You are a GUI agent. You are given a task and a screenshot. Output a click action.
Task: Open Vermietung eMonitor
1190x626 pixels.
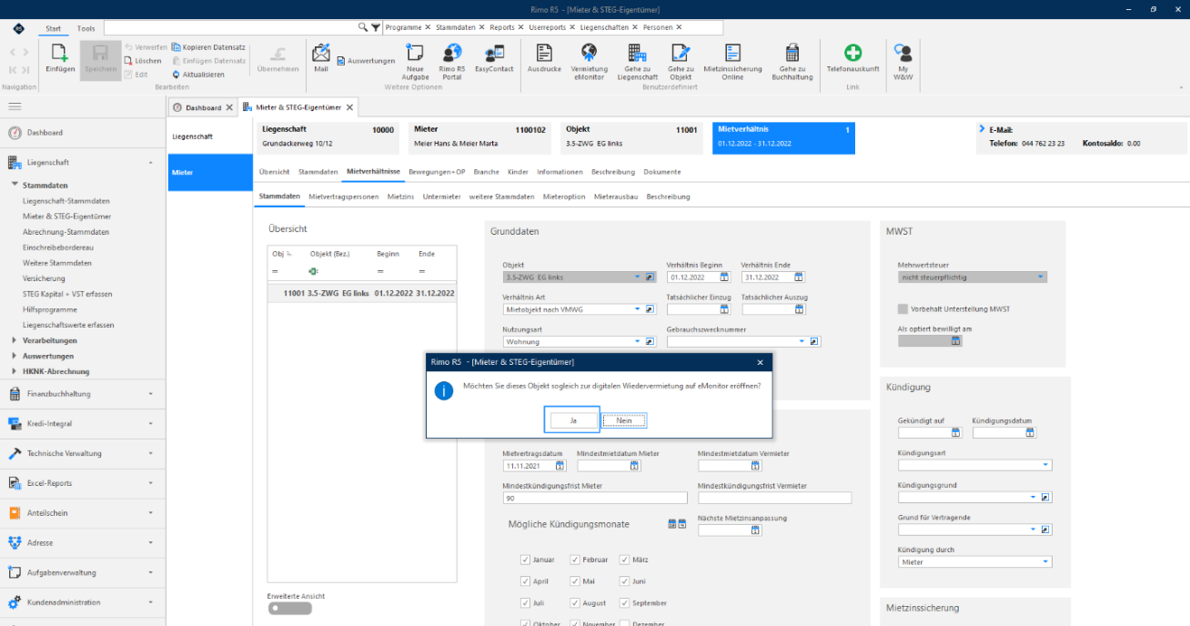coord(589,61)
